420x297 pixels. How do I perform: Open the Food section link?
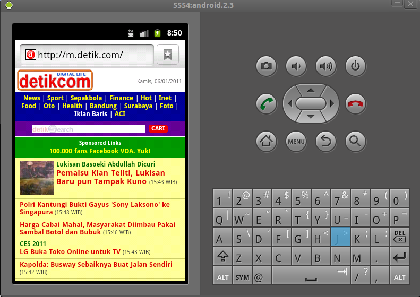(x=28, y=106)
